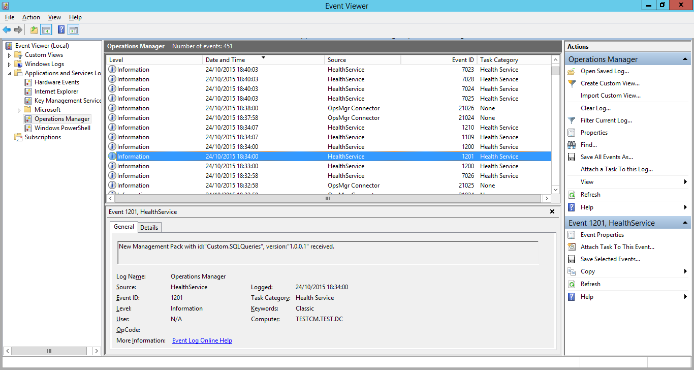Click Import Custom View action
Viewport: 694px width, 370px height.
point(611,96)
